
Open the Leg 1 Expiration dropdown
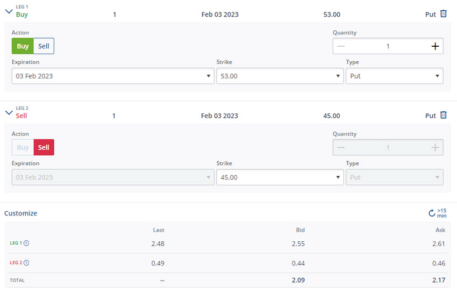(x=113, y=76)
